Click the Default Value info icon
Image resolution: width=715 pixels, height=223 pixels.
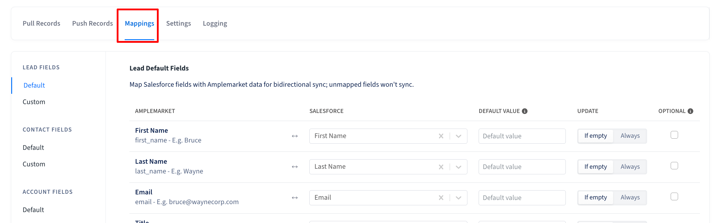525,111
